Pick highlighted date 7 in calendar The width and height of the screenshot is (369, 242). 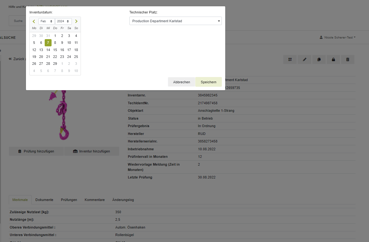tap(48, 43)
